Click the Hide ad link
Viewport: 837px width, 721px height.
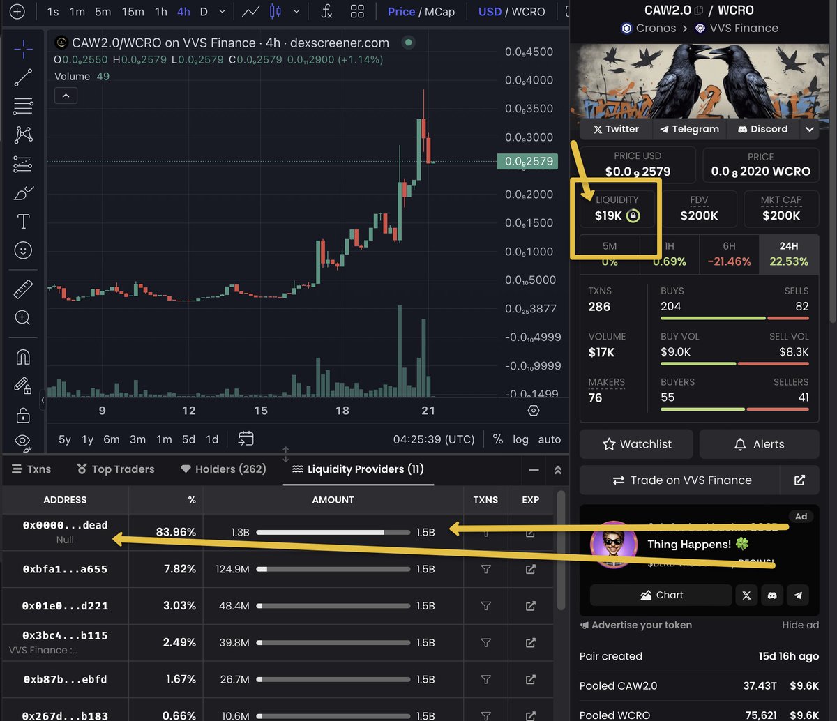pos(801,625)
